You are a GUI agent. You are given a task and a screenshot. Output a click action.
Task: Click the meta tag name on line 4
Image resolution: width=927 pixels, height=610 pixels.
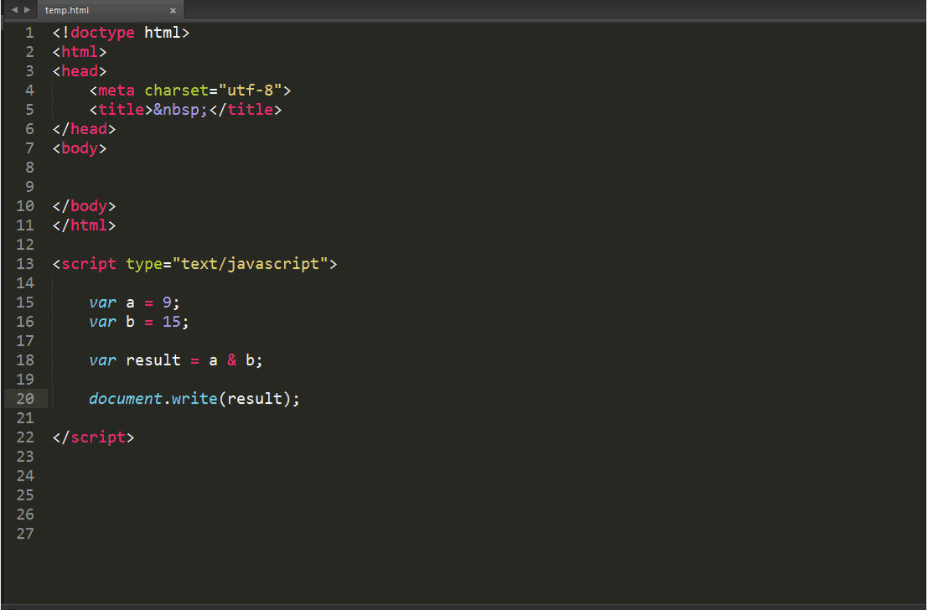click(117, 90)
